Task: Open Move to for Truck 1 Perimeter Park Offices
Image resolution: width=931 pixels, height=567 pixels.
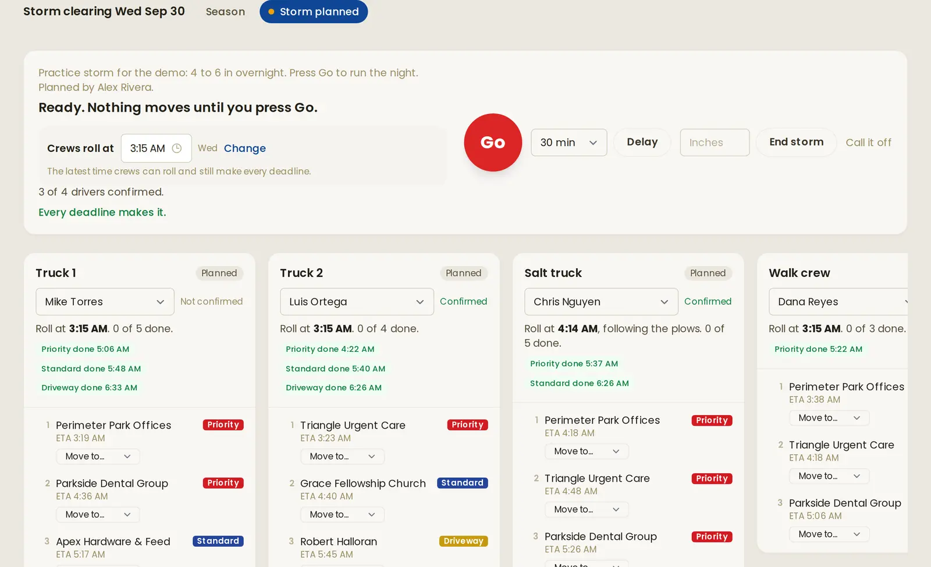Action: [98, 457]
